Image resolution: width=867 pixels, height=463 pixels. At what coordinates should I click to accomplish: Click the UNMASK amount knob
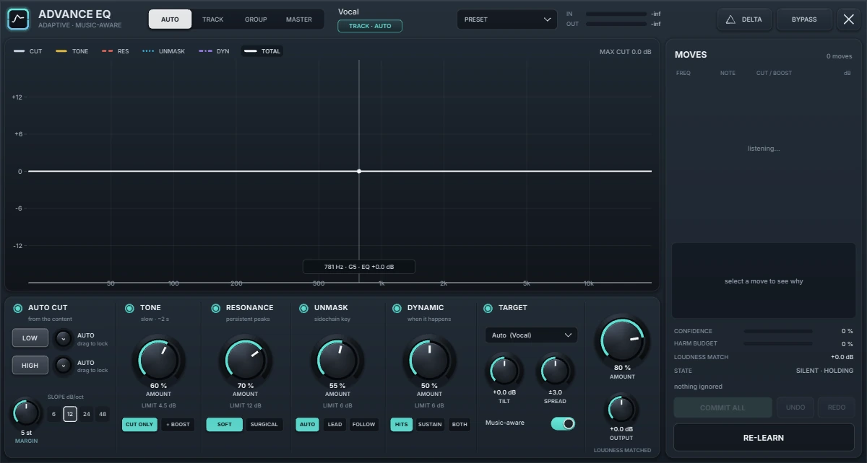[x=337, y=358]
